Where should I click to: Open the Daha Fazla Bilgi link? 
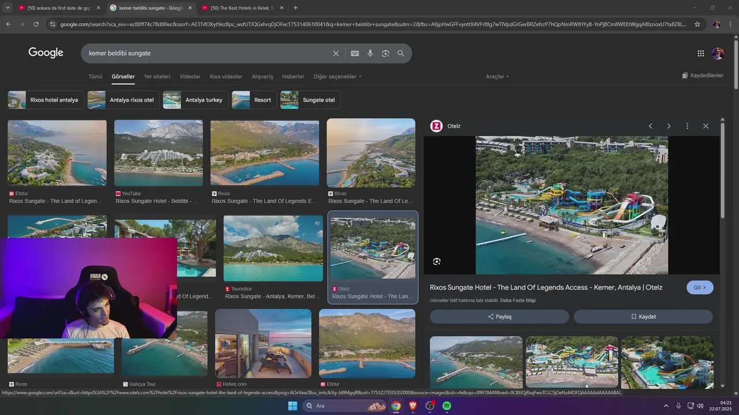pos(518,300)
